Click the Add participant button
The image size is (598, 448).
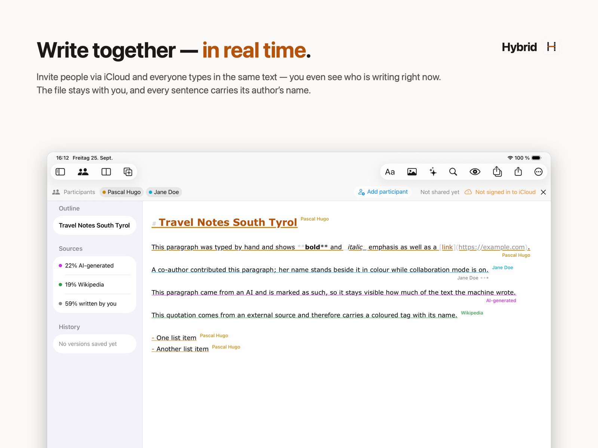point(383,192)
